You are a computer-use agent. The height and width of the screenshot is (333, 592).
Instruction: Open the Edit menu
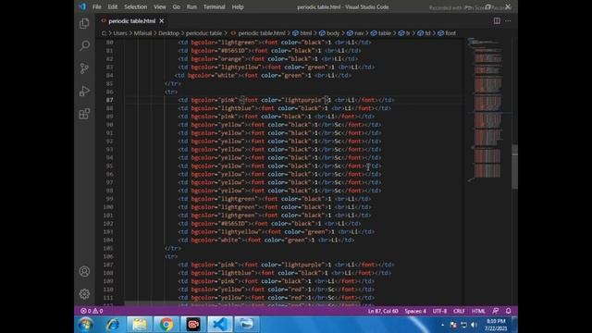(113, 6)
